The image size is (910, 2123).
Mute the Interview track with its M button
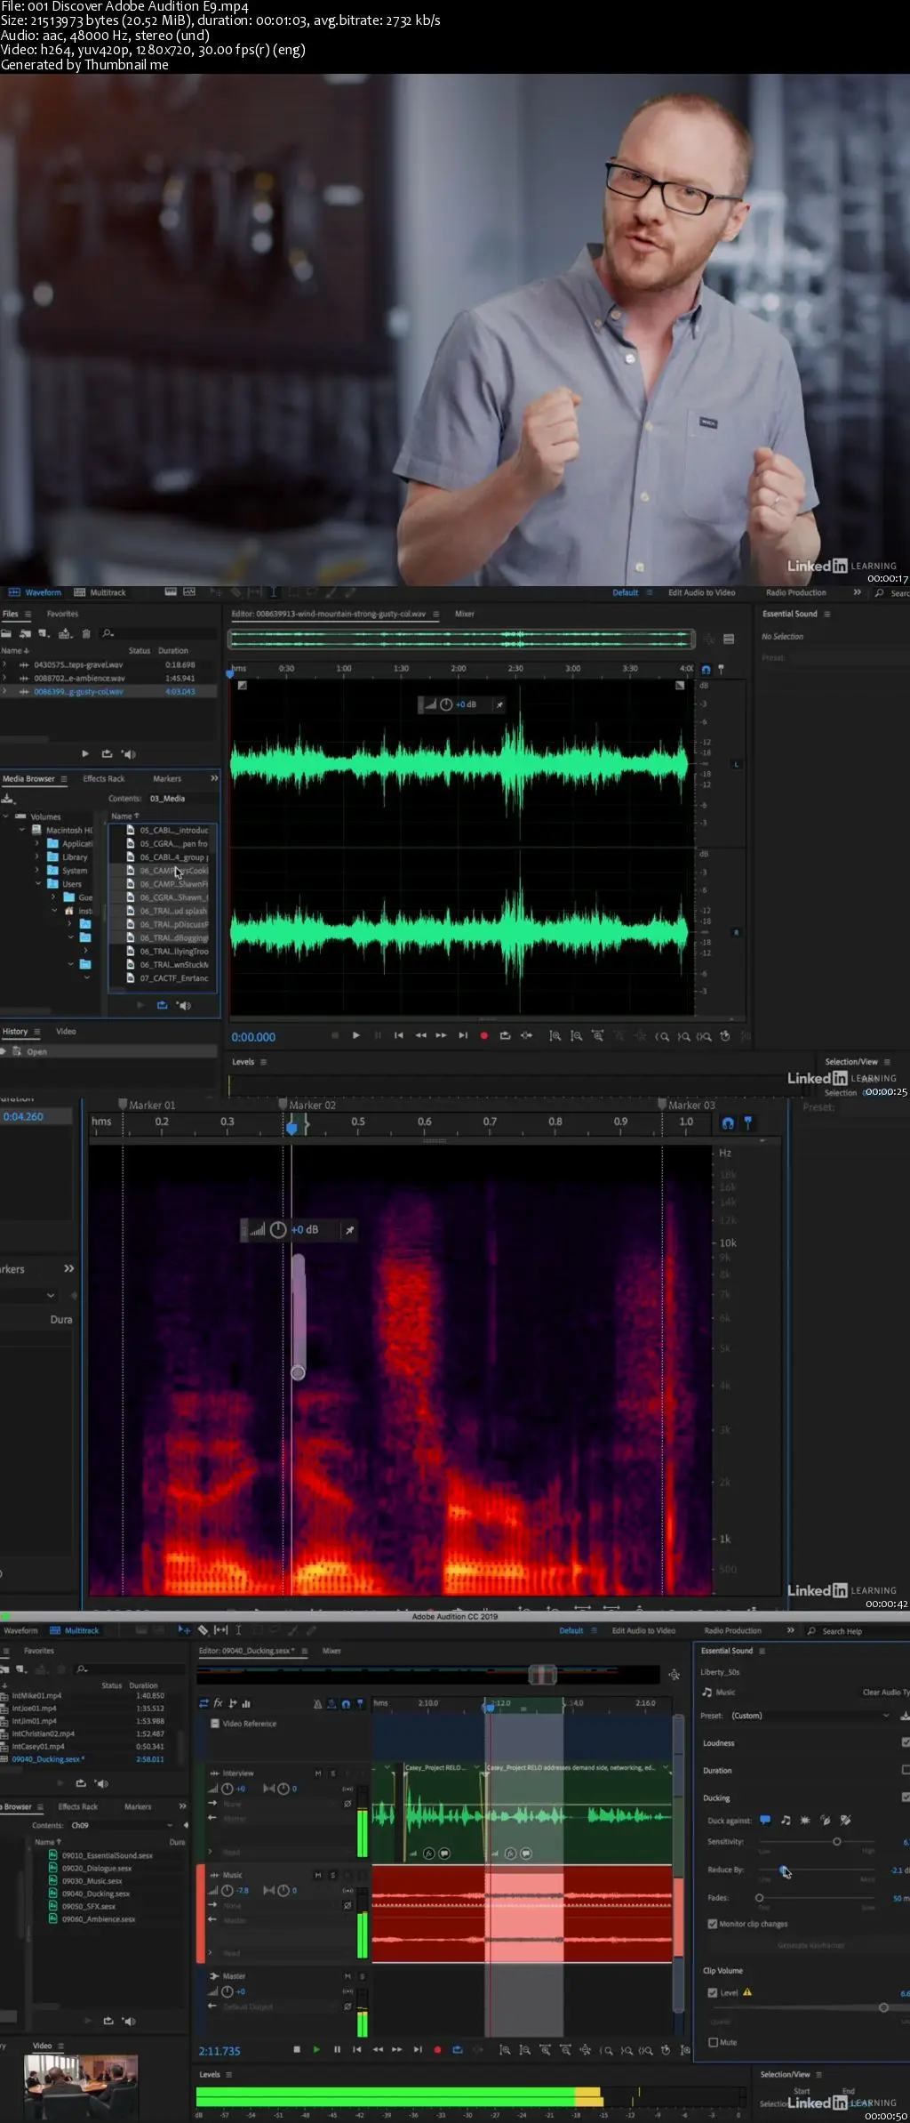click(318, 1773)
